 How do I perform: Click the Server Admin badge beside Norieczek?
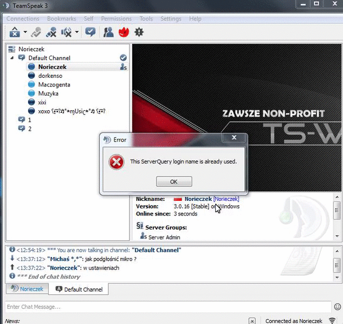pos(124,67)
